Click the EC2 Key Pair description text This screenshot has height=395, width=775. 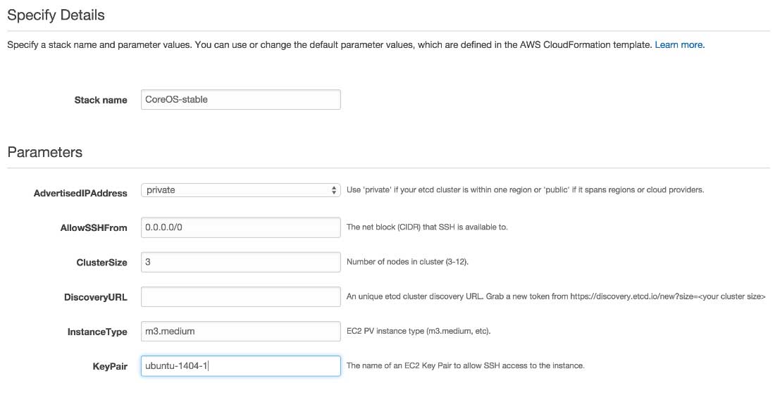(465, 365)
